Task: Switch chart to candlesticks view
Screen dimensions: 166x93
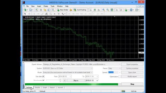Action: tap(95, 10)
